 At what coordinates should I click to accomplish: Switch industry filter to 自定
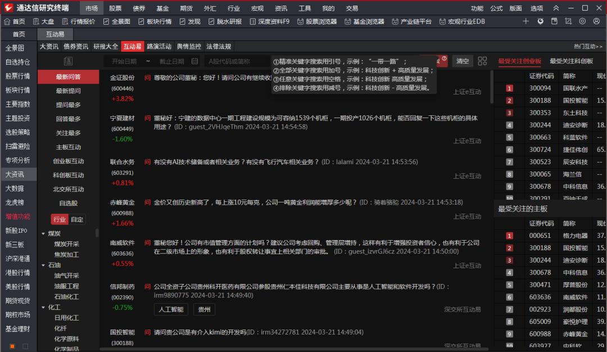pos(77,219)
